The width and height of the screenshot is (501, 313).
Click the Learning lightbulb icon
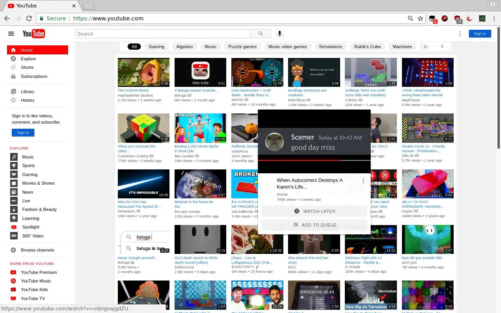tap(14, 218)
